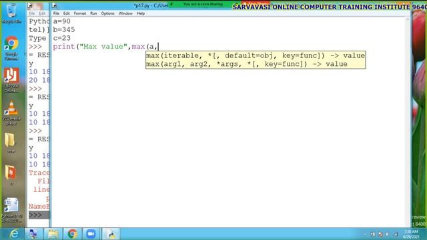Click the last >>> prompt in shell
Viewport: 427px width, 240px height.
click(x=35, y=215)
